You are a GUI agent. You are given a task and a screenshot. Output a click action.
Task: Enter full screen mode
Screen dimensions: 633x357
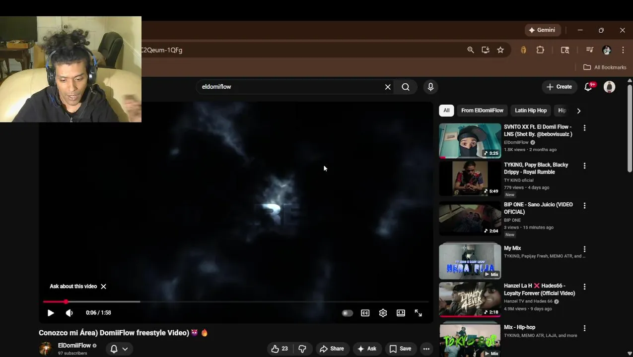click(418, 313)
